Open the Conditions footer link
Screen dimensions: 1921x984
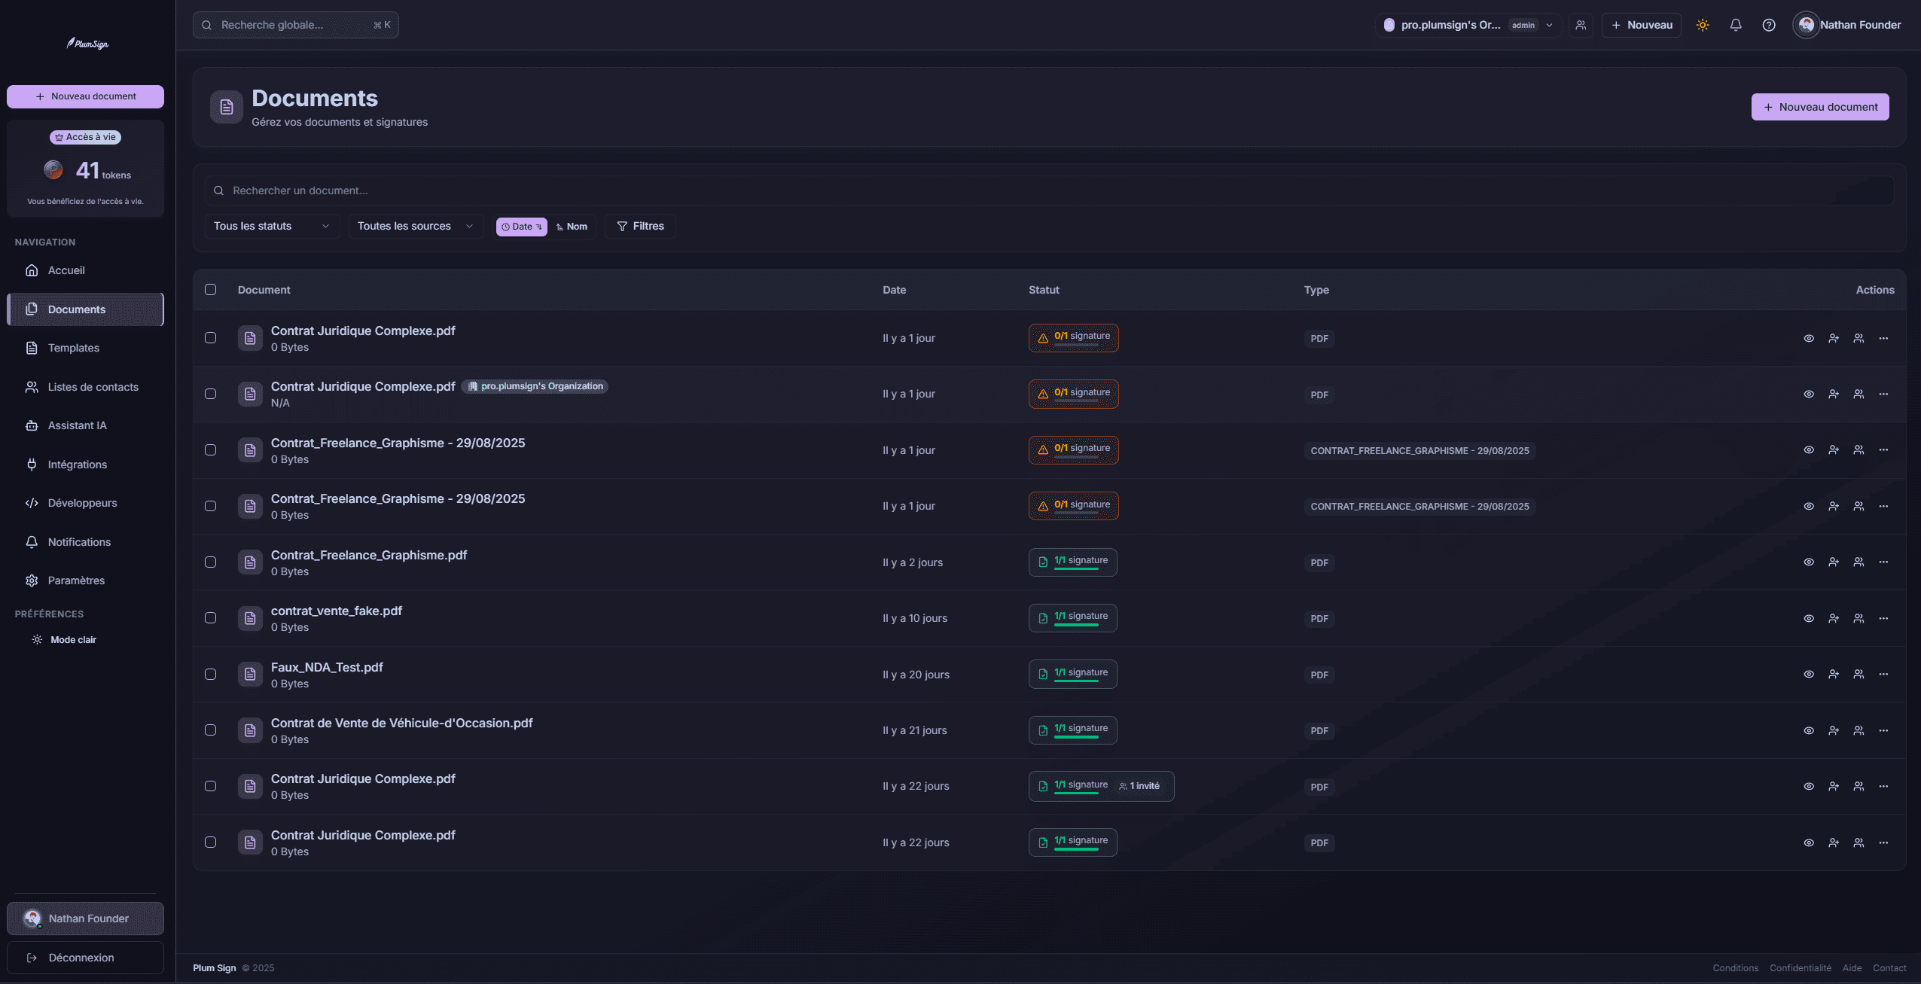1735,968
